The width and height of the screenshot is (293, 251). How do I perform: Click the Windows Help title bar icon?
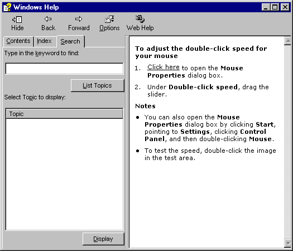tap(7, 7)
